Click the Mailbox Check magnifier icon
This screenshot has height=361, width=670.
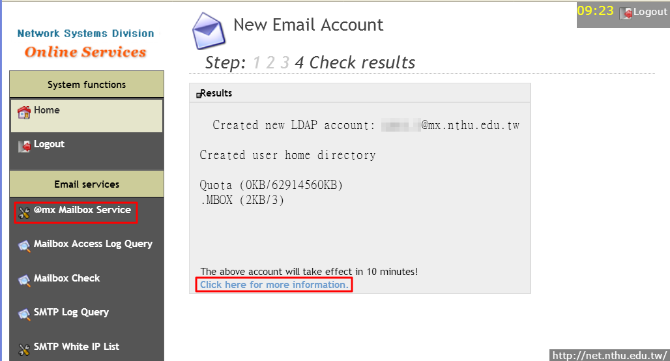[24, 280]
